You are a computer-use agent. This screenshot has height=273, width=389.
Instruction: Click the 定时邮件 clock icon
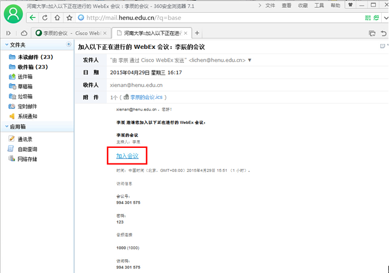click(x=12, y=106)
